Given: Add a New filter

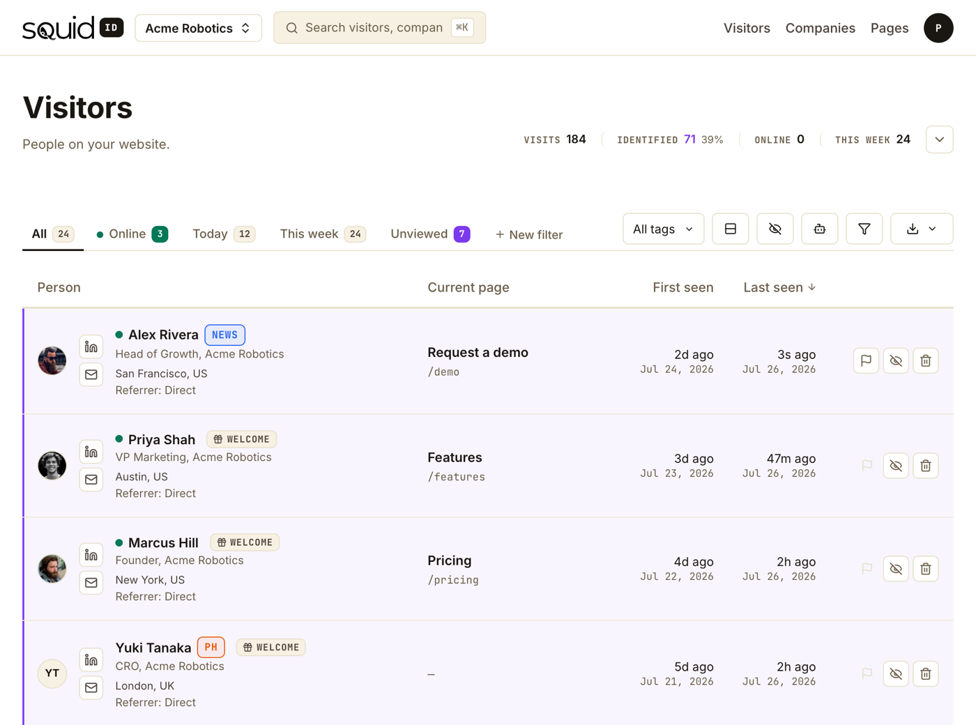Looking at the screenshot, I should tap(529, 234).
